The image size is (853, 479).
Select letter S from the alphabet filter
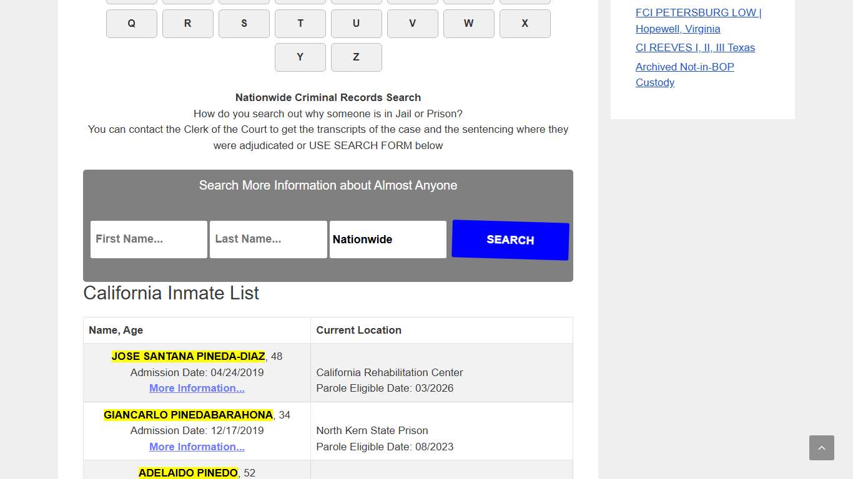coord(244,23)
